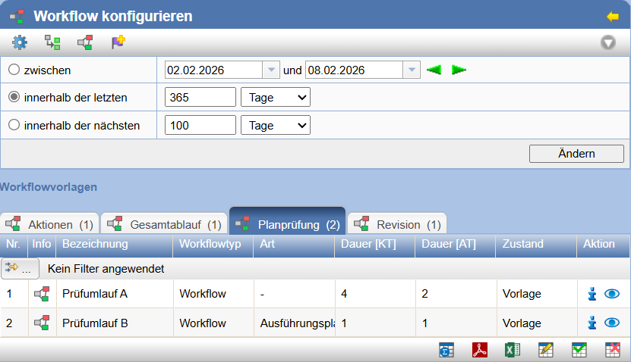Expand the gray round toolbar menu arrow
Viewport: 631px width, 362px height.
[608, 42]
